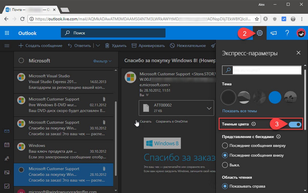Expand the recipients chevron beside Вы
Image resolution: width=308 pixels, height=193 pixels.
[x=147, y=95]
